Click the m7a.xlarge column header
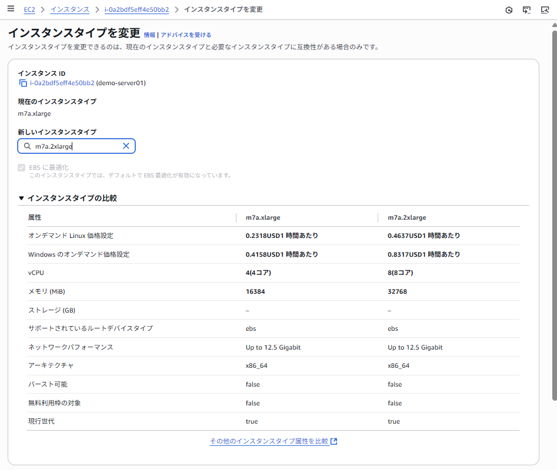The height and width of the screenshot is (470, 557). coord(263,217)
